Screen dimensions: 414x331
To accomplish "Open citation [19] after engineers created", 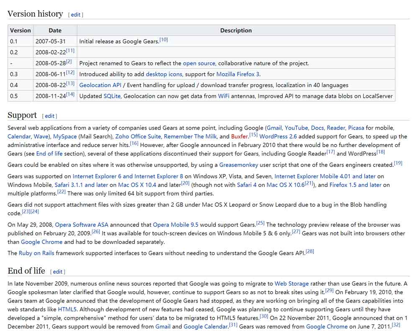I will pos(398,163).
